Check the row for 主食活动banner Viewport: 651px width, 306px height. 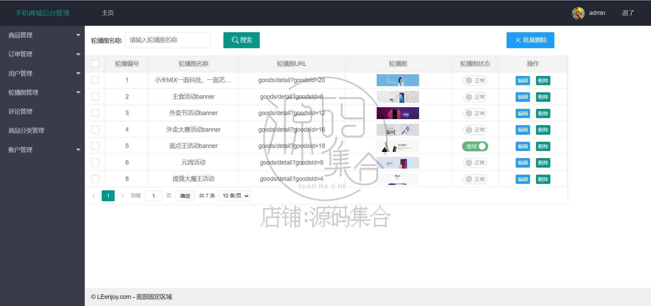pos(95,97)
